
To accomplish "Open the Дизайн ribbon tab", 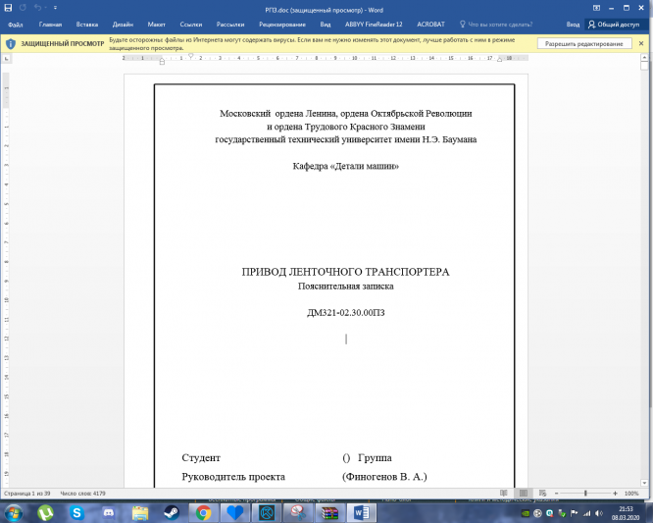I will (123, 25).
